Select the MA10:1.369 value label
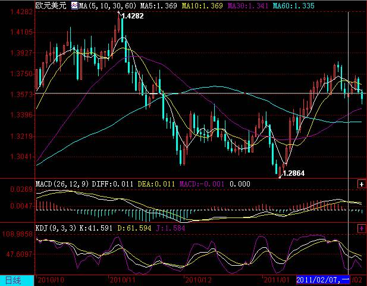Image resolution: width=367 pixels, height=286 pixels. click(202, 5)
